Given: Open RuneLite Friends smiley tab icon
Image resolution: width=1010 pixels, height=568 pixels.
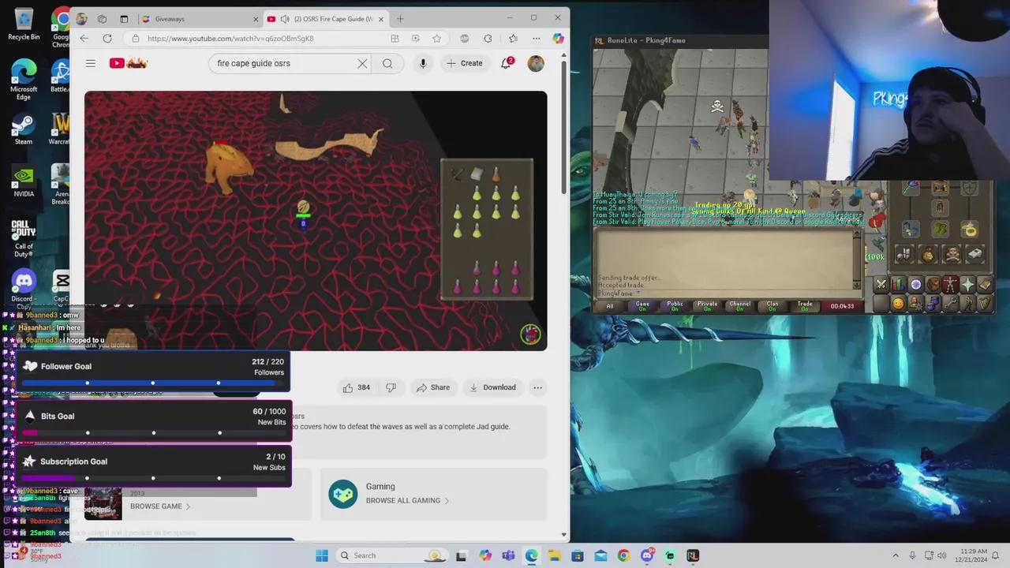Looking at the screenshot, I should (899, 304).
